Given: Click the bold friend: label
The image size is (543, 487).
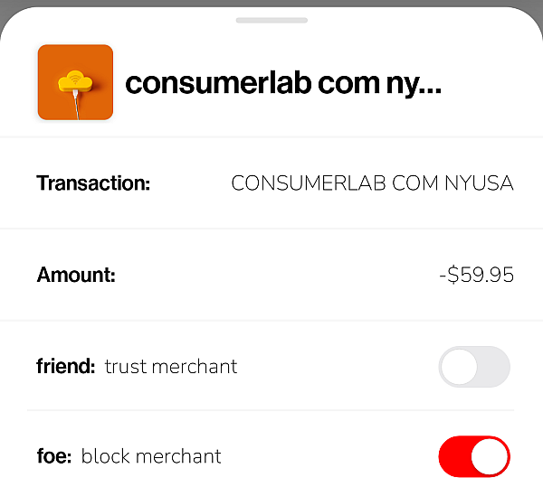Looking at the screenshot, I should (66, 366).
